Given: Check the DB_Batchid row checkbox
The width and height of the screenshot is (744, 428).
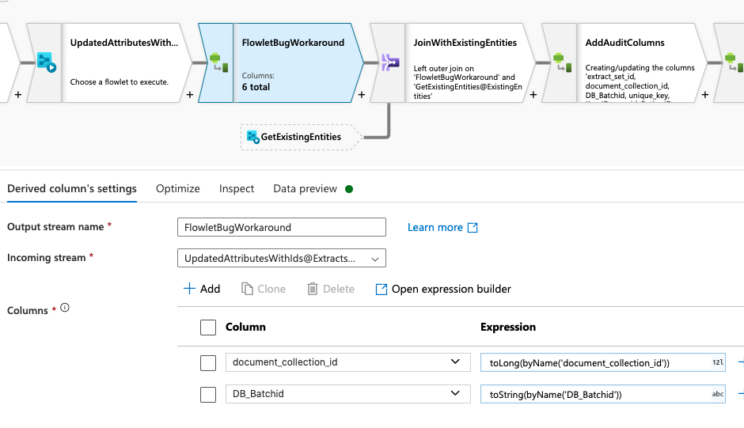Looking at the screenshot, I should pyautogui.click(x=208, y=394).
